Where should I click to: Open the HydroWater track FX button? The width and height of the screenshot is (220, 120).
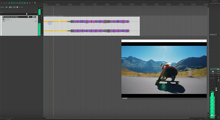(x=35, y=17)
